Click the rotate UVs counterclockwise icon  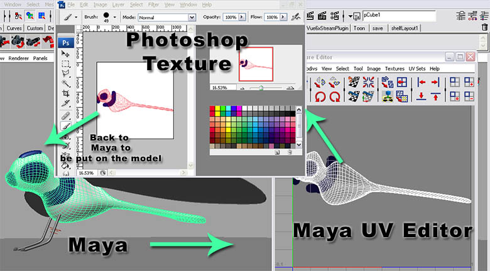point(320,97)
